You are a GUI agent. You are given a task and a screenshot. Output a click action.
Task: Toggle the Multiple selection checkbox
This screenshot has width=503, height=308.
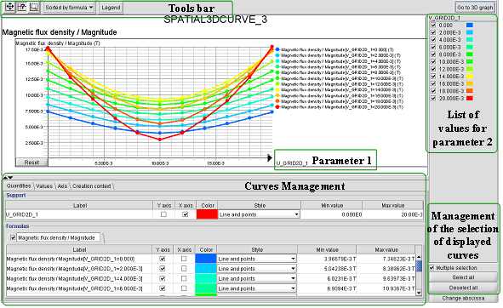pyautogui.click(x=432, y=267)
